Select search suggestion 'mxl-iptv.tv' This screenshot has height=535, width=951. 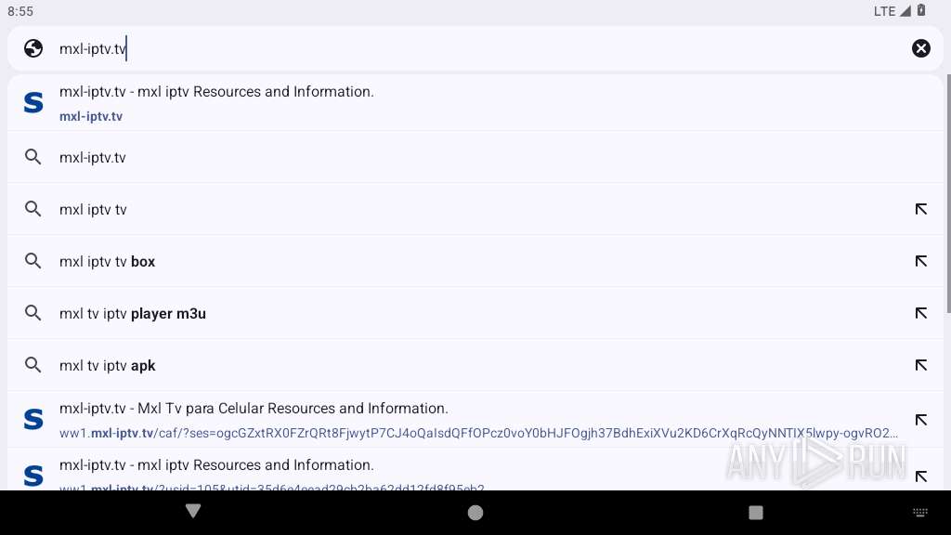point(475,157)
